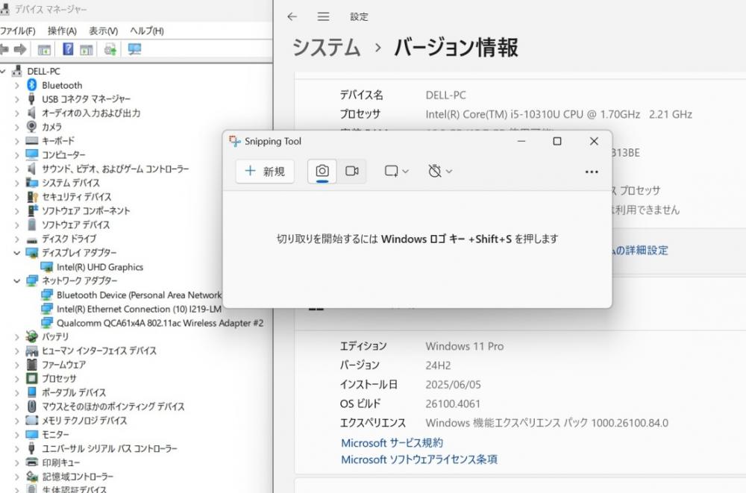Collapse the ネットワーク アダプター tree node

(16, 280)
